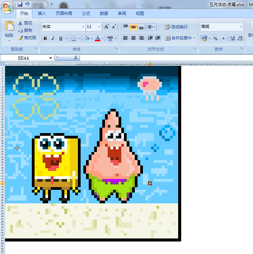253x254 pixels.
Task: Apply percent style
Action: pyautogui.click(x=215, y=39)
